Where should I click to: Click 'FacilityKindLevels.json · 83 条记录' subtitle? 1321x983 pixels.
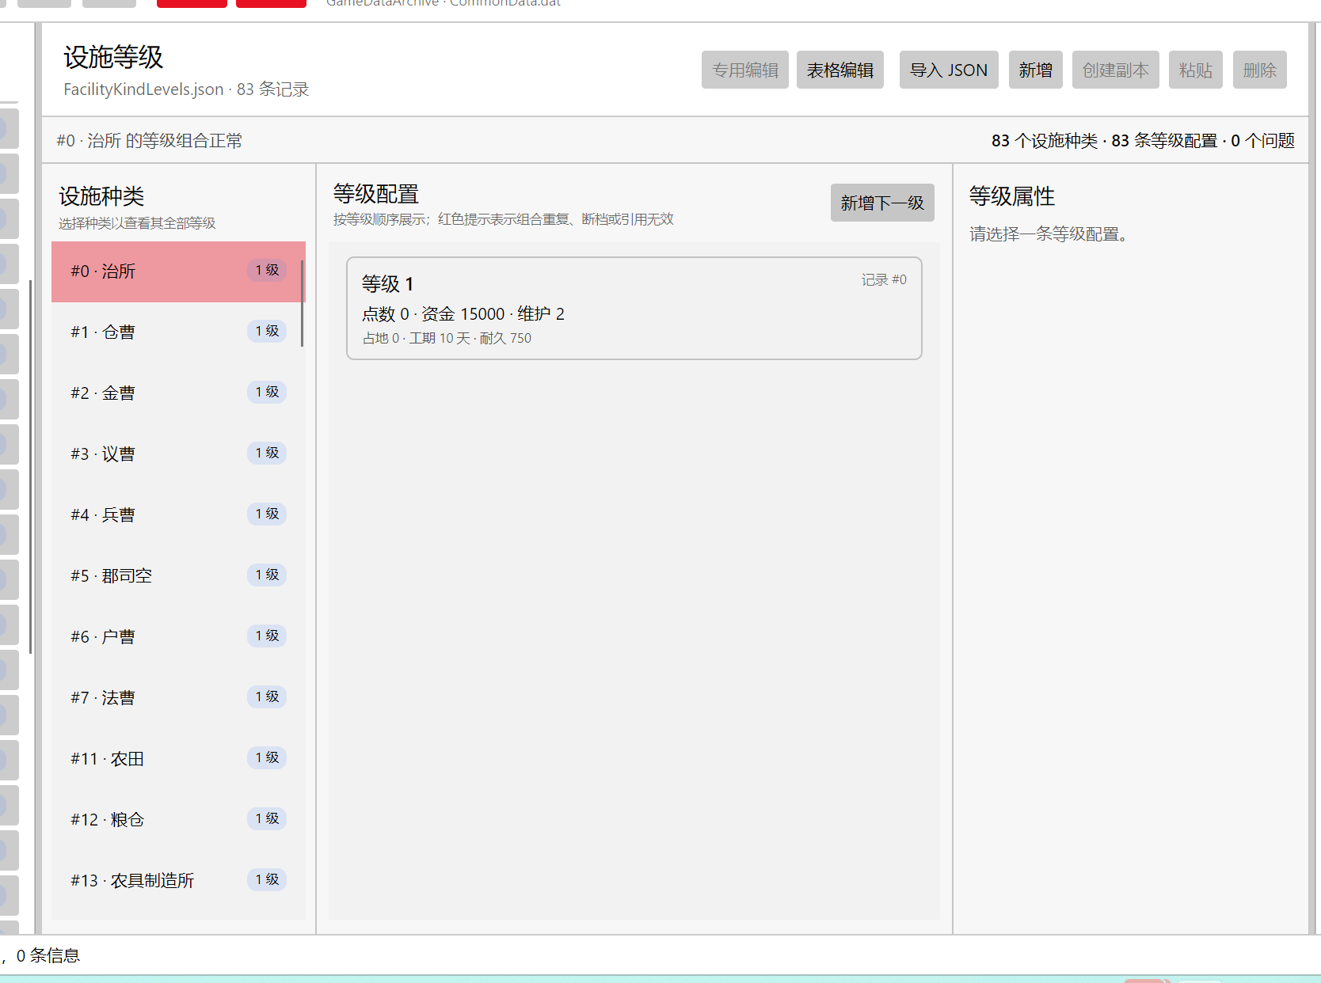pos(186,89)
